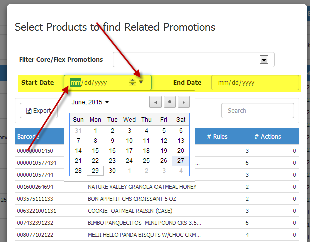This screenshot has height=242, width=310.
Task: Select May 31 in the calendar
Action: [x=78, y=131]
